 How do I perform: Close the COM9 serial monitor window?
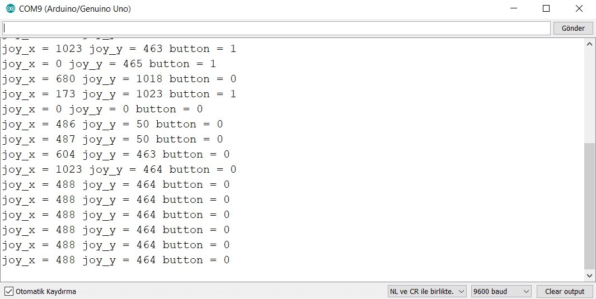coord(579,9)
